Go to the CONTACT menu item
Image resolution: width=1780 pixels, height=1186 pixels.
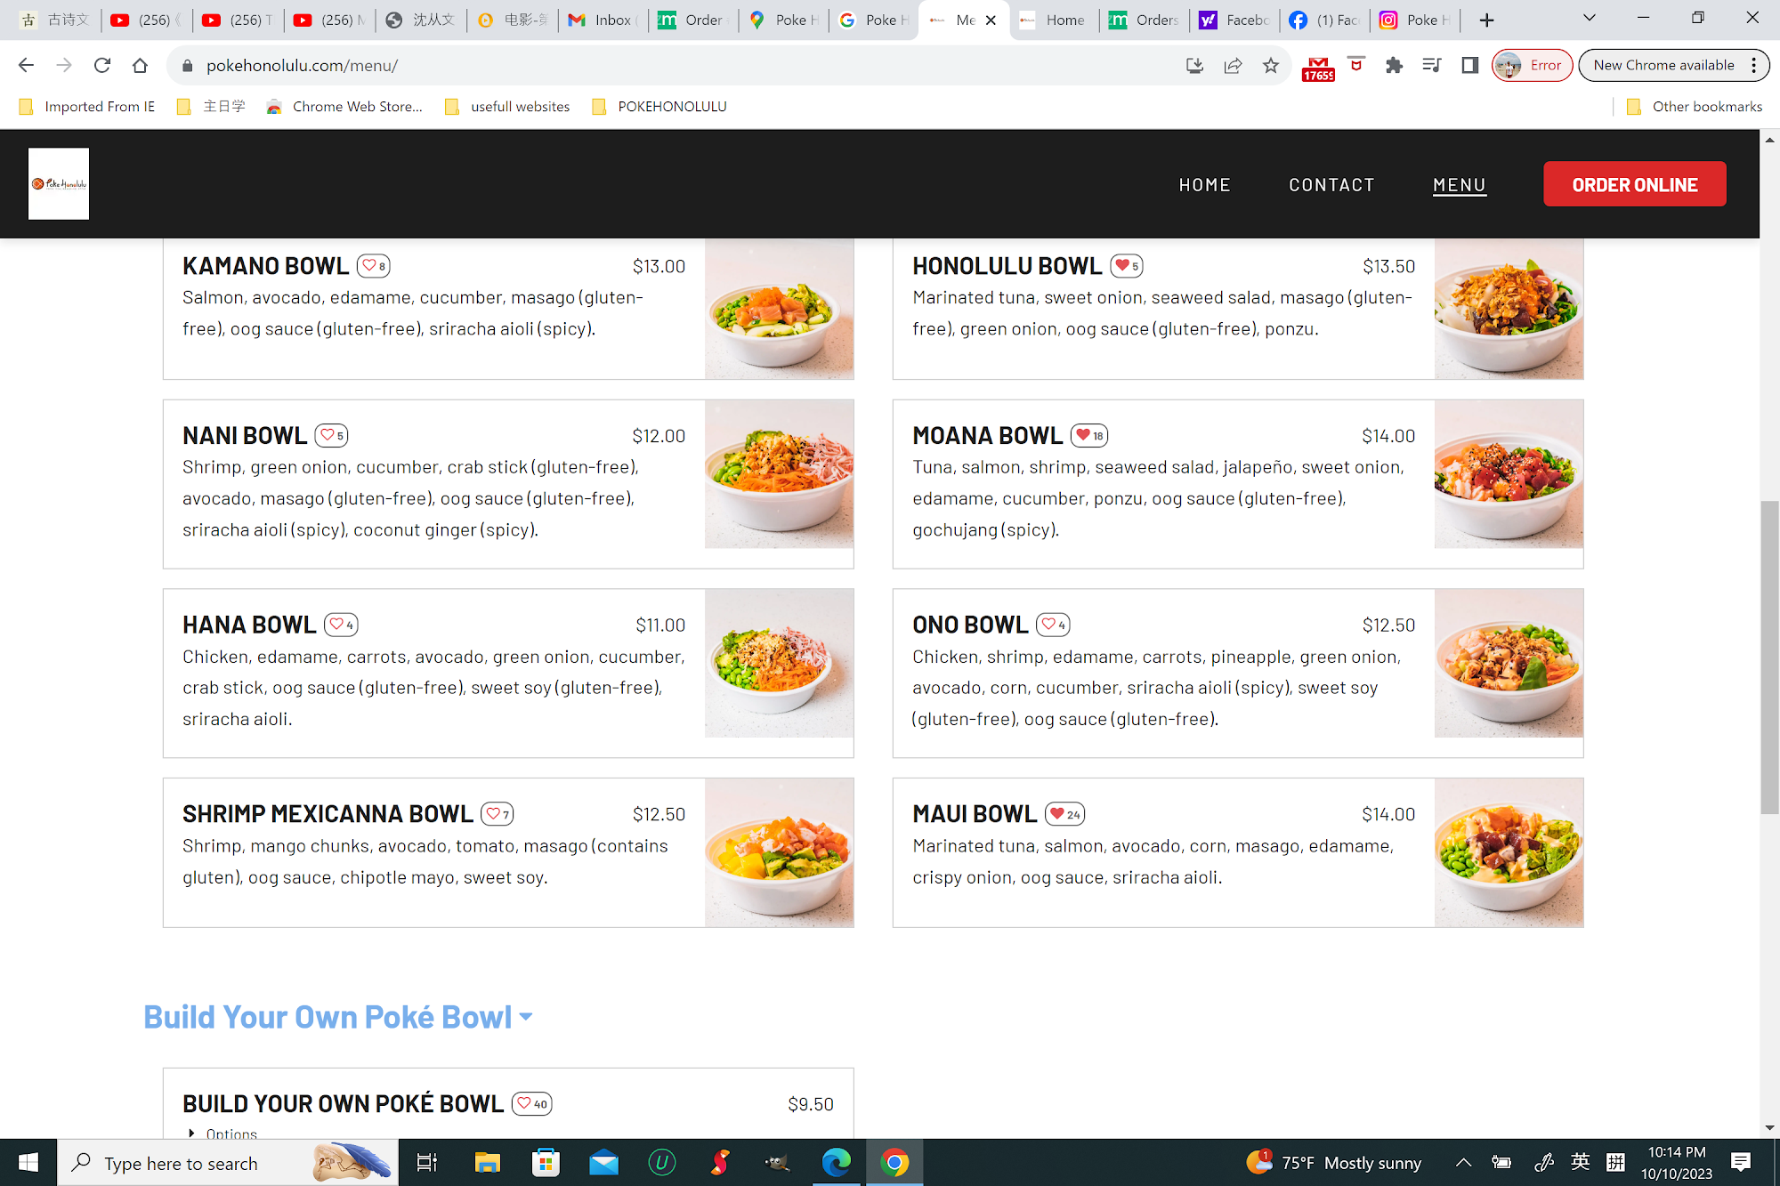(x=1331, y=185)
